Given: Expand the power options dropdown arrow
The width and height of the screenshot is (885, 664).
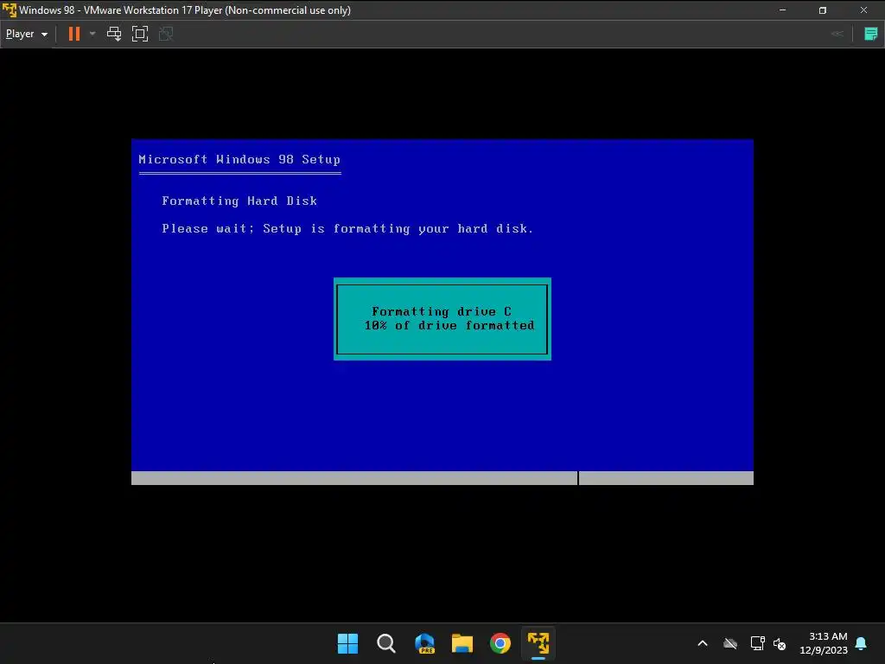Looking at the screenshot, I should (x=92, y=34).
